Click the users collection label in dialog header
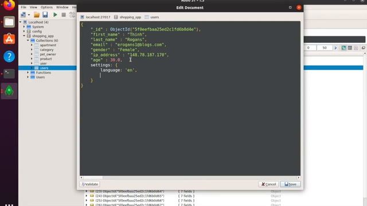367x206 pixels. [154, 17]
